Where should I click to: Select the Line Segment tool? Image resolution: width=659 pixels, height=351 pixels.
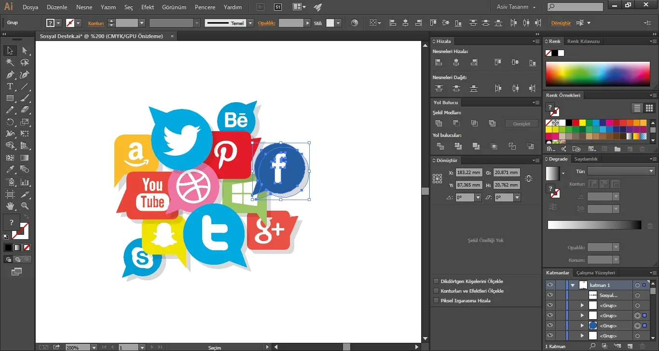coord(25,87)
